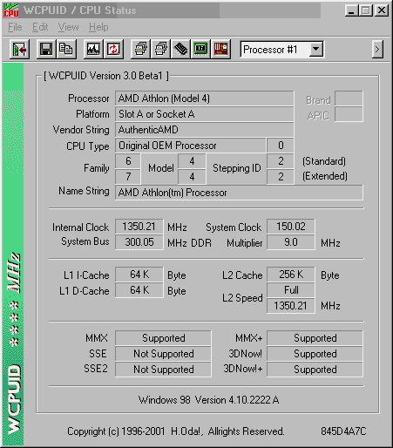
Task: Click the Internal Clock value 1350.21
Action: click(x=139, y=227)
